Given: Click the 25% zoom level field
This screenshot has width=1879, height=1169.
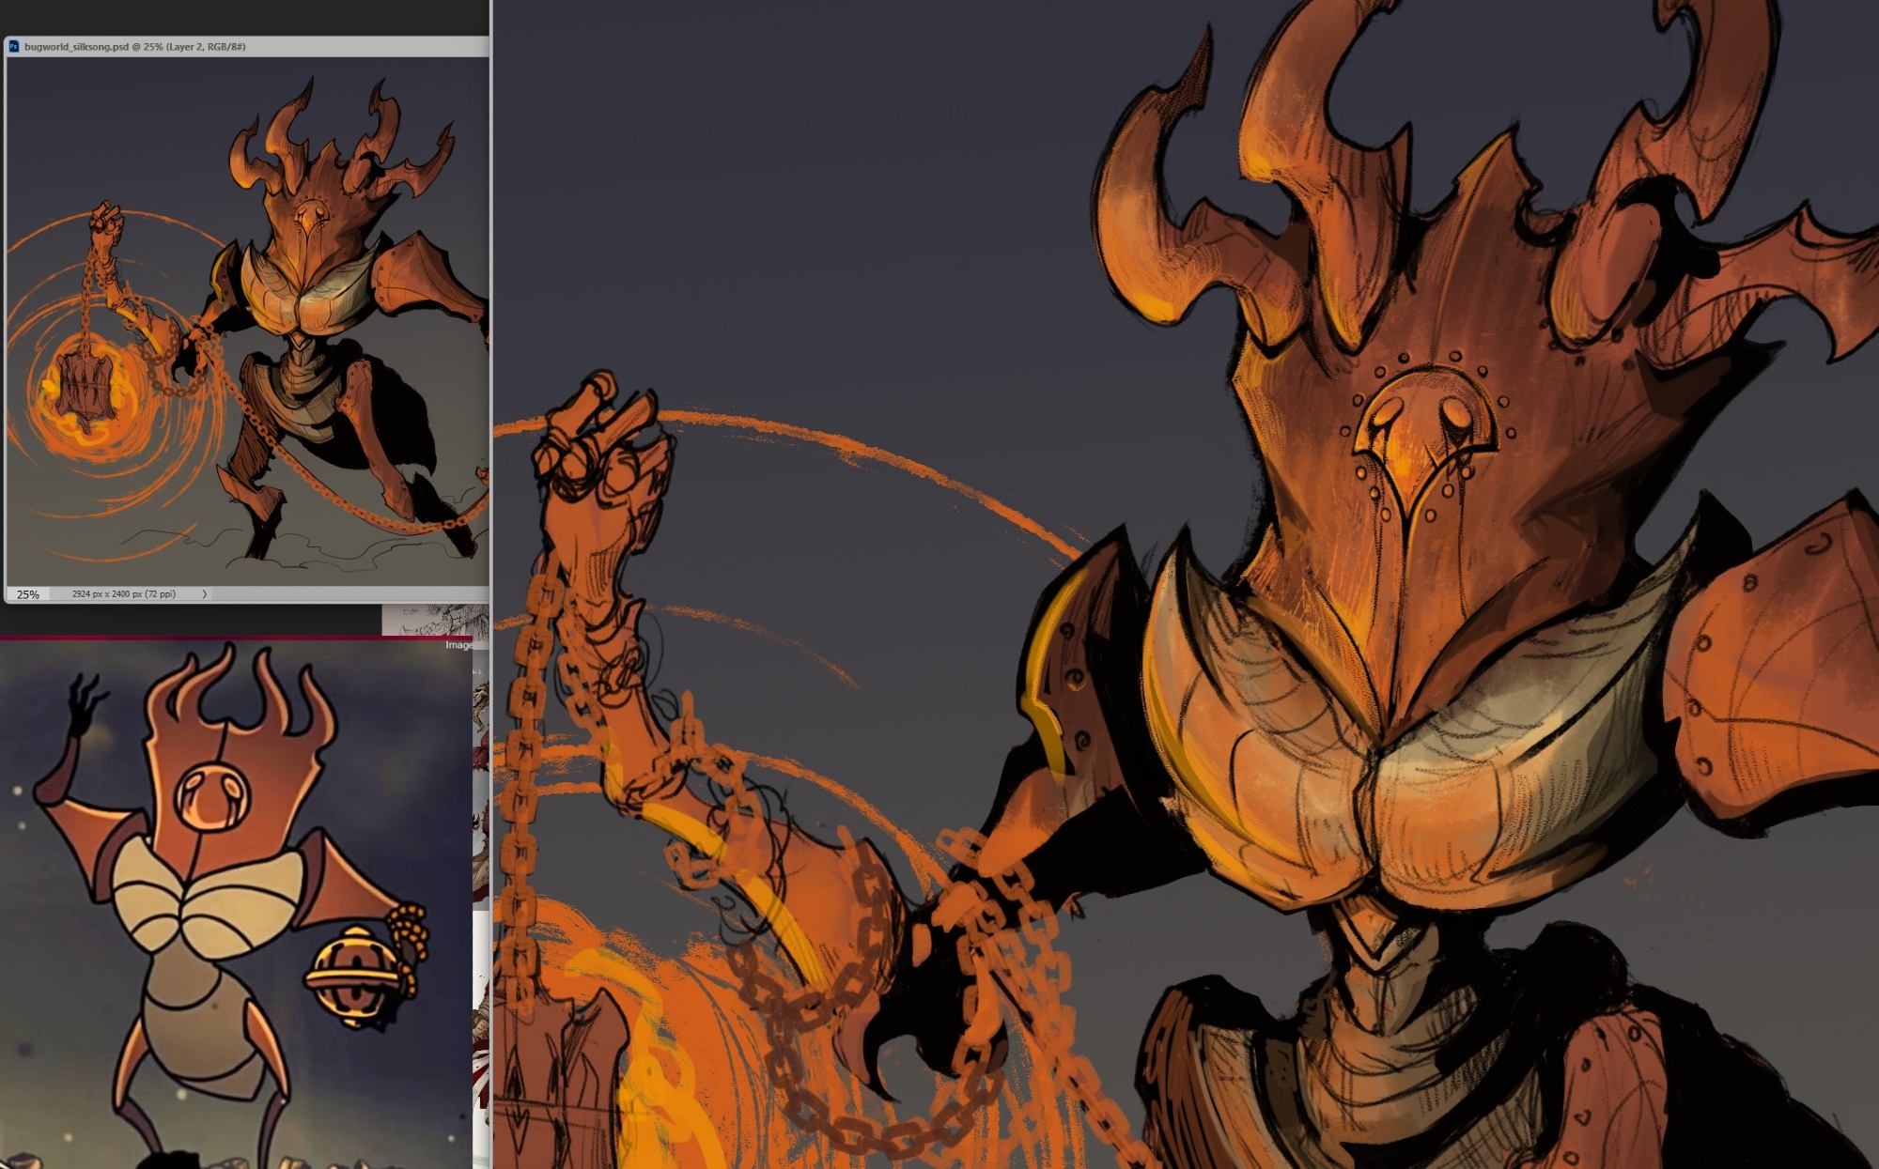Looking at the screenshot, I should click(x=28, y=594).
